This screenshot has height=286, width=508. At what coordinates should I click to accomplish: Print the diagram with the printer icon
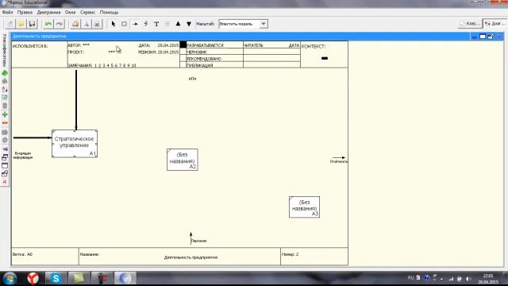click(97, 24)
